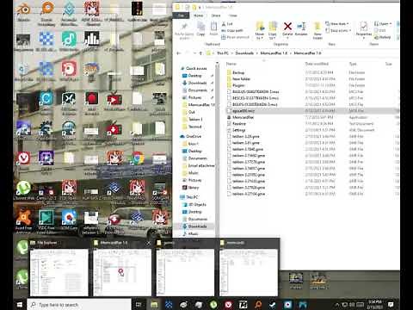Click Copy path in ribbon
The width and height of the screenshot is (413, 310).
tap(232, 30)
